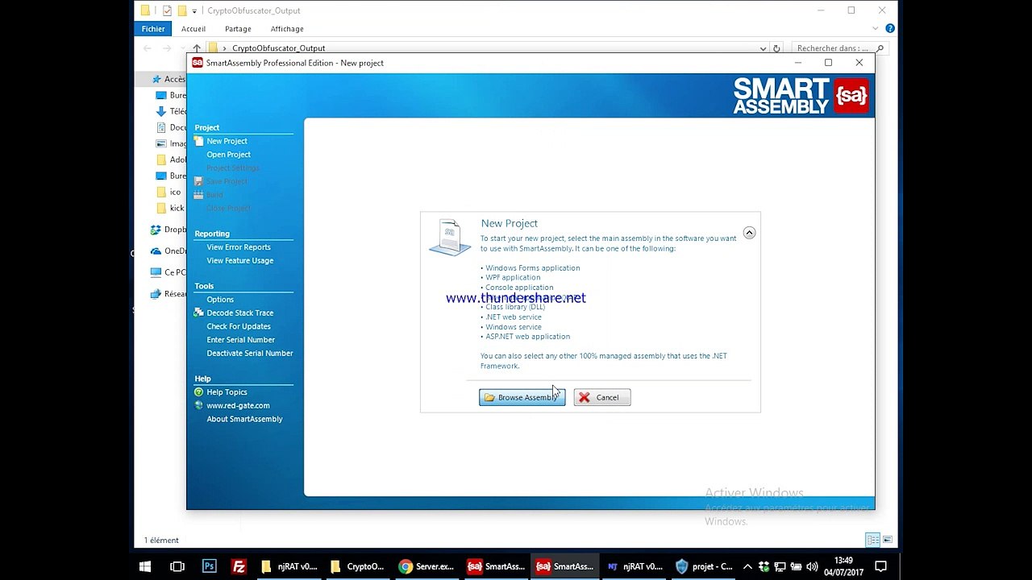Switch Explorer to large icons view
The image size is (1032, 580).
coord(888,540)
